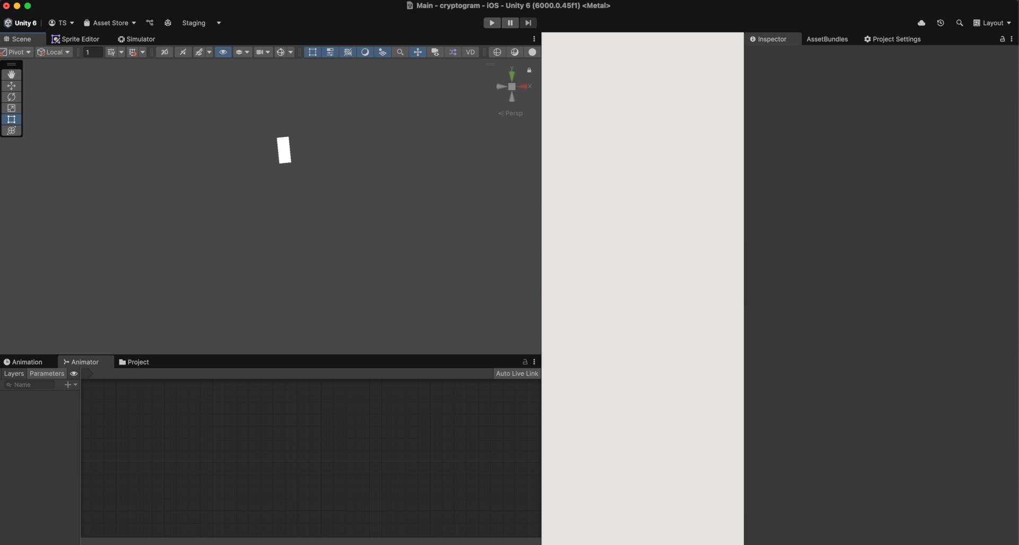Screen dimensions: 1019x545
Task: Select the Scale tool
Action: coord(12,108)
